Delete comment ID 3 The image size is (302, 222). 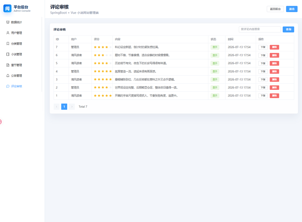(x=274, y=80)
